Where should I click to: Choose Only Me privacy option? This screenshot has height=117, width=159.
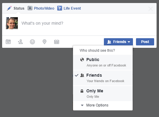tap(103, 94)
